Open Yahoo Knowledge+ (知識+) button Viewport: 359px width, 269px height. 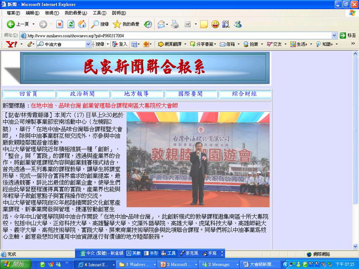pos(325,44)
